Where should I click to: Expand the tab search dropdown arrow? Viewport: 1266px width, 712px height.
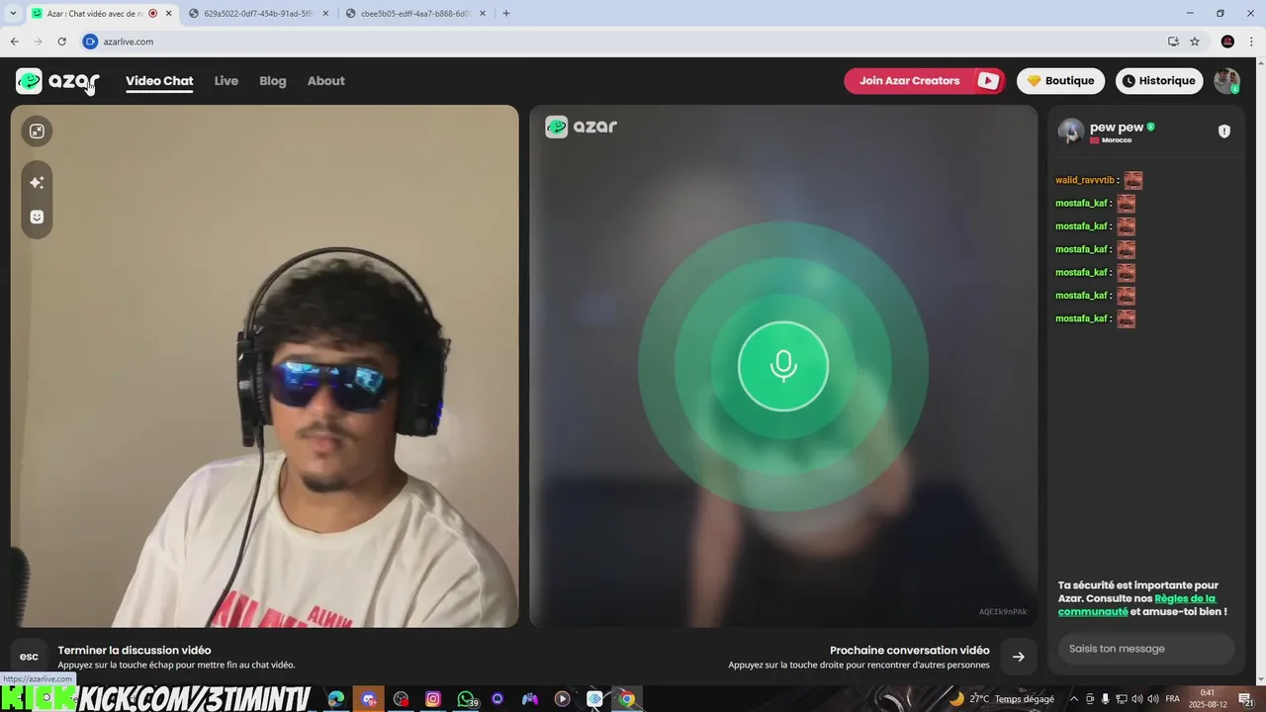[x=13, y=14]
